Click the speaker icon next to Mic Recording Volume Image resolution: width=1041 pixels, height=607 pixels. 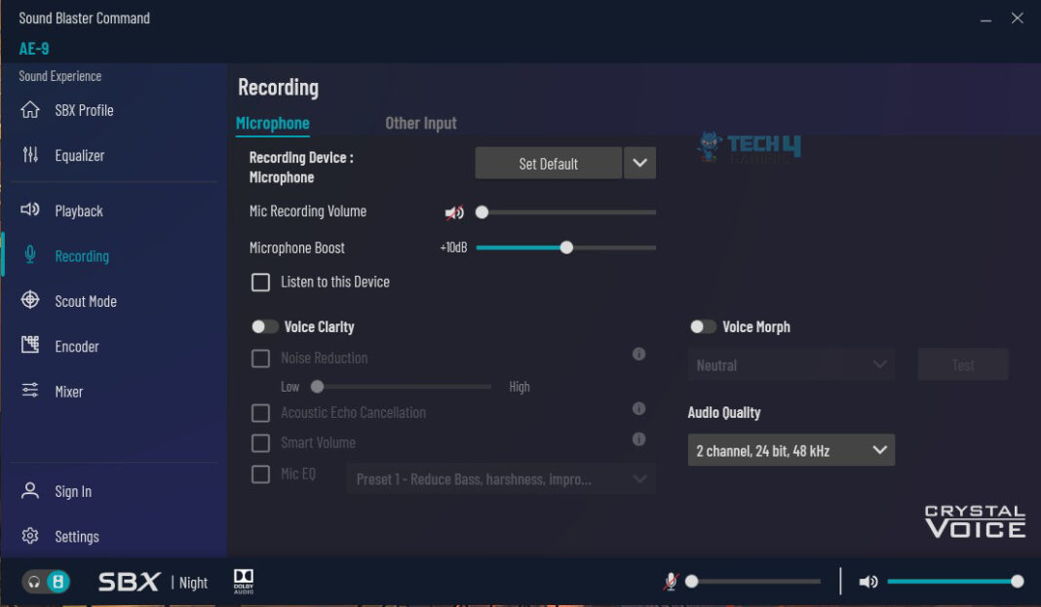(x=453, y=211)
